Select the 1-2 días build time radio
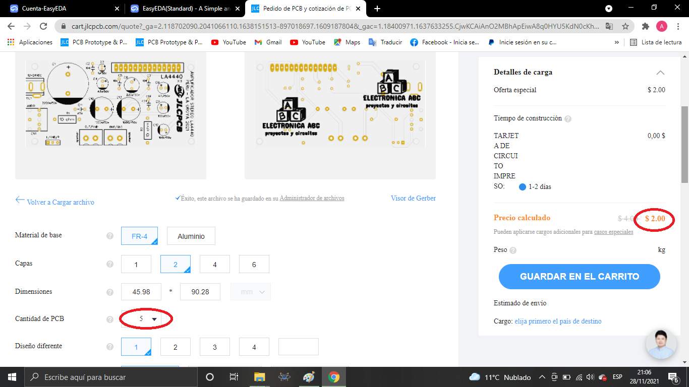 point(522,186)
